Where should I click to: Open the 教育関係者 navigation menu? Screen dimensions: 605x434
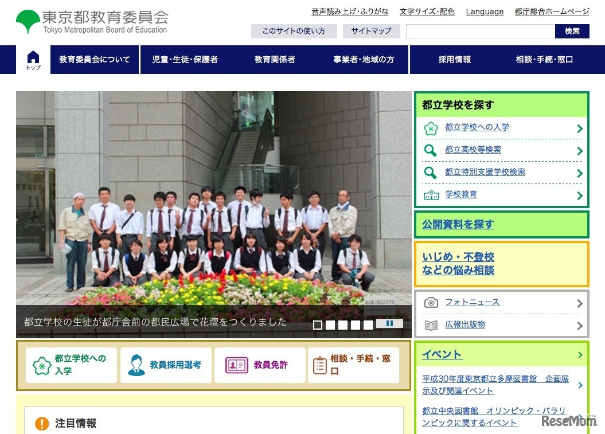pyautogui.click(x=274, y=59)
